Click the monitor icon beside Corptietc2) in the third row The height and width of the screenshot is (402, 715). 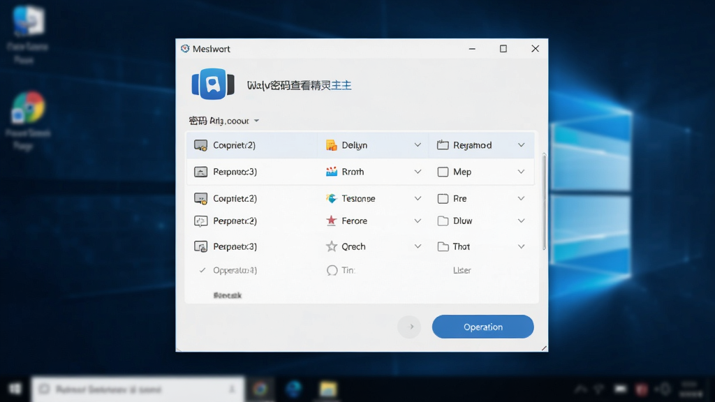tap(200, 199)
